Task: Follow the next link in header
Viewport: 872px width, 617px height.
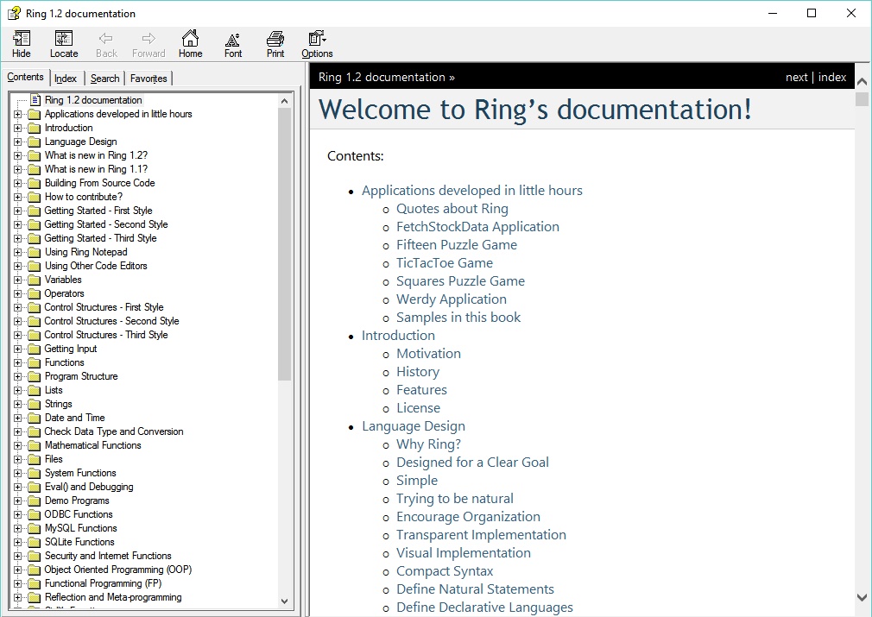Action: [796, 78]
